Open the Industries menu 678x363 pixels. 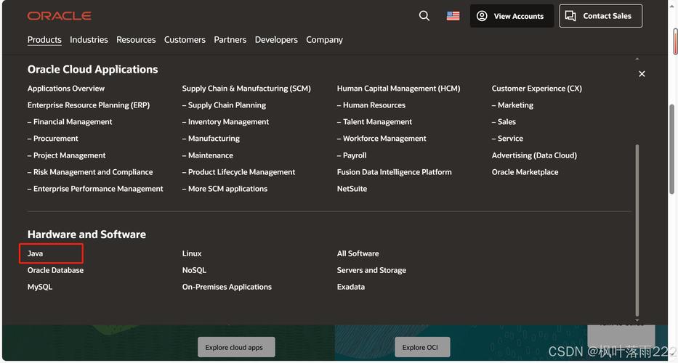89,40
